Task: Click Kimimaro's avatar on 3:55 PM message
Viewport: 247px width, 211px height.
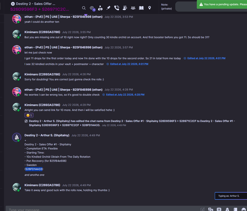Action: click(17, 34)
